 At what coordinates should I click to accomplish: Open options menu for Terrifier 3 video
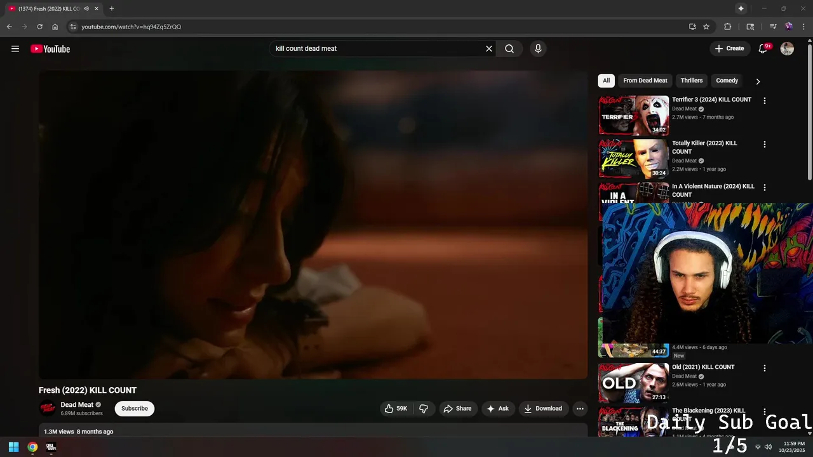coord(765,101)
